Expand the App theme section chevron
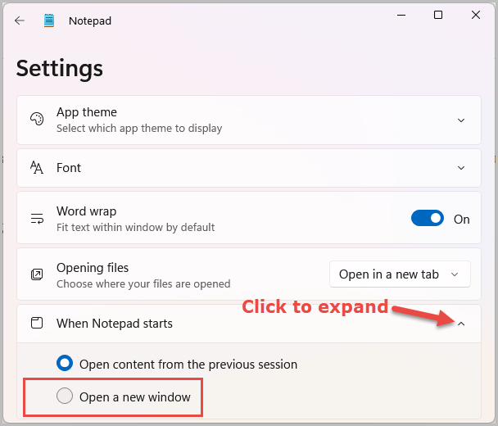 coord(461,120)
